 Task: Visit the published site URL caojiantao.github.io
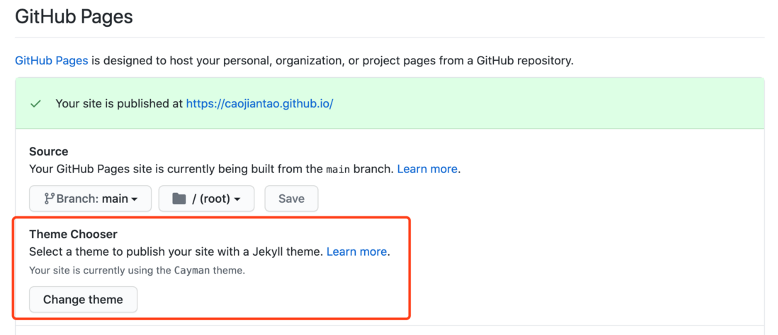point(259,105)
